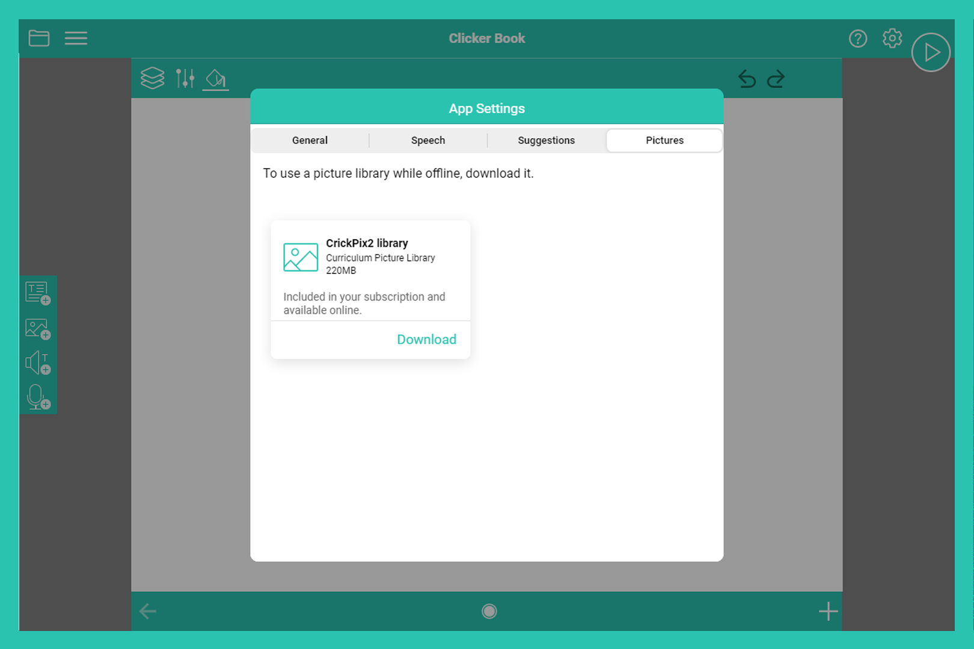Click the help question mark icon
This screenshot has width=974, height=649.
tap(858, 38)
